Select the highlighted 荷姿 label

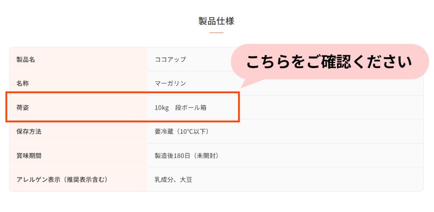pyautogui.click(x=23, y=107)
